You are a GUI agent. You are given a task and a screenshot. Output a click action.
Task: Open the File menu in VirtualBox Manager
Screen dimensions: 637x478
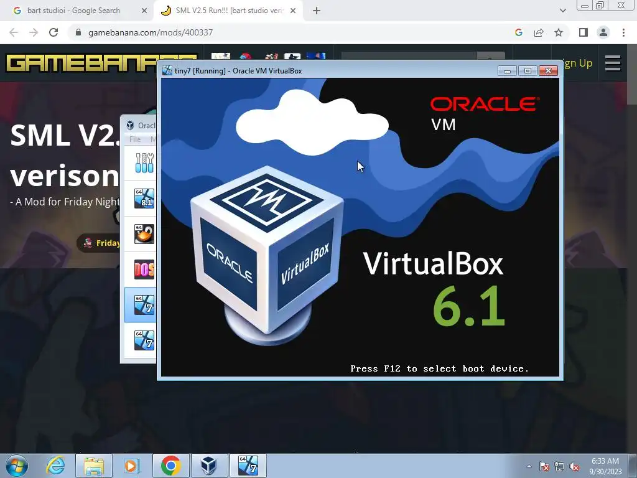[135, 139]
